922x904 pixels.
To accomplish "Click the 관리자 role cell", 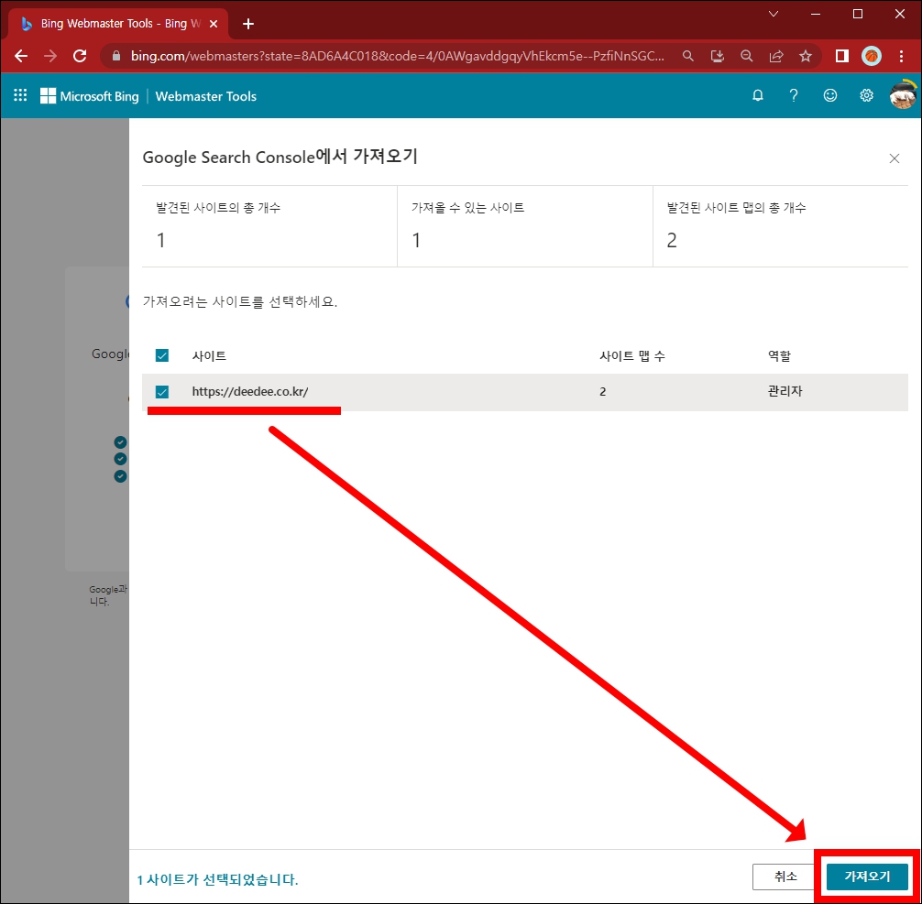I will 785,391.
